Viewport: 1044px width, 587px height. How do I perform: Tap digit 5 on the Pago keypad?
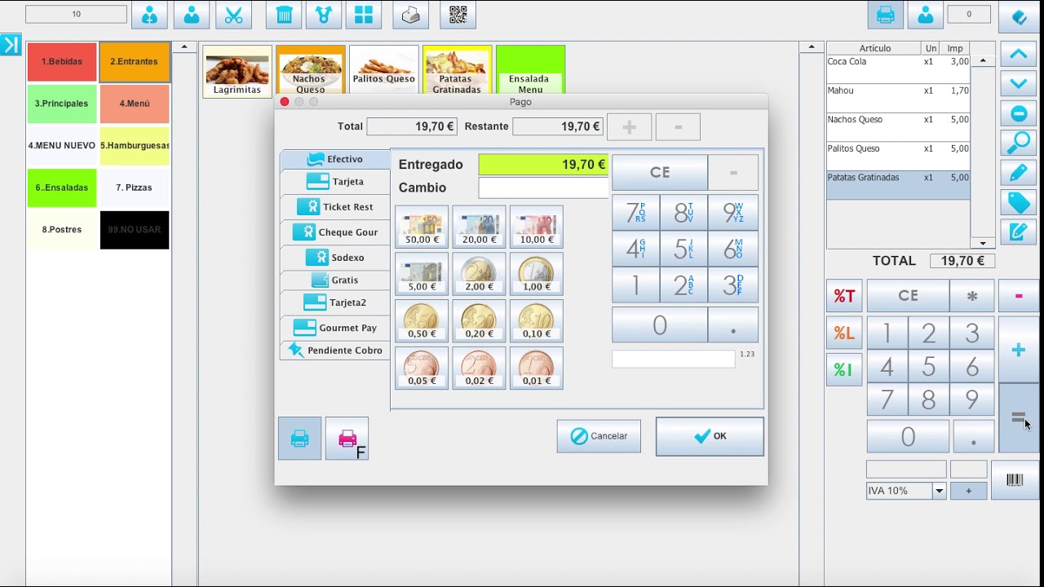[x=683, y=249]
